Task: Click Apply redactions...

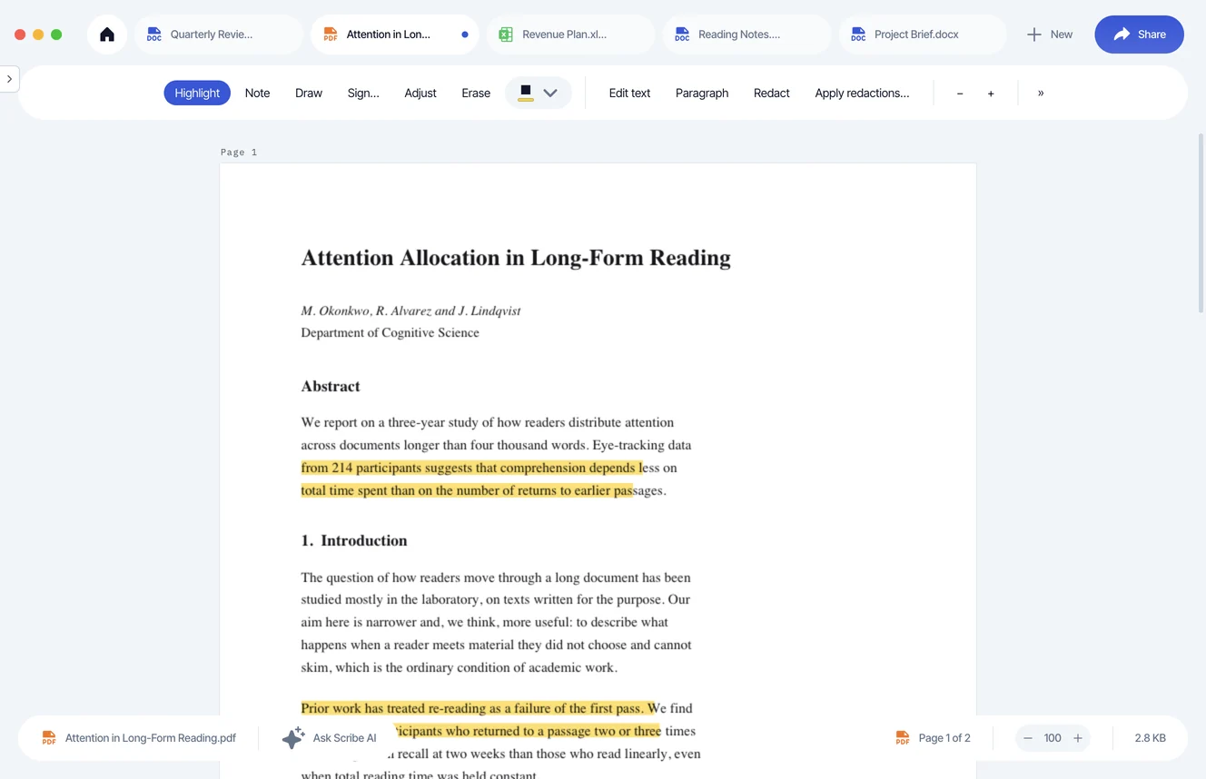Action: (x=862, y=93)
